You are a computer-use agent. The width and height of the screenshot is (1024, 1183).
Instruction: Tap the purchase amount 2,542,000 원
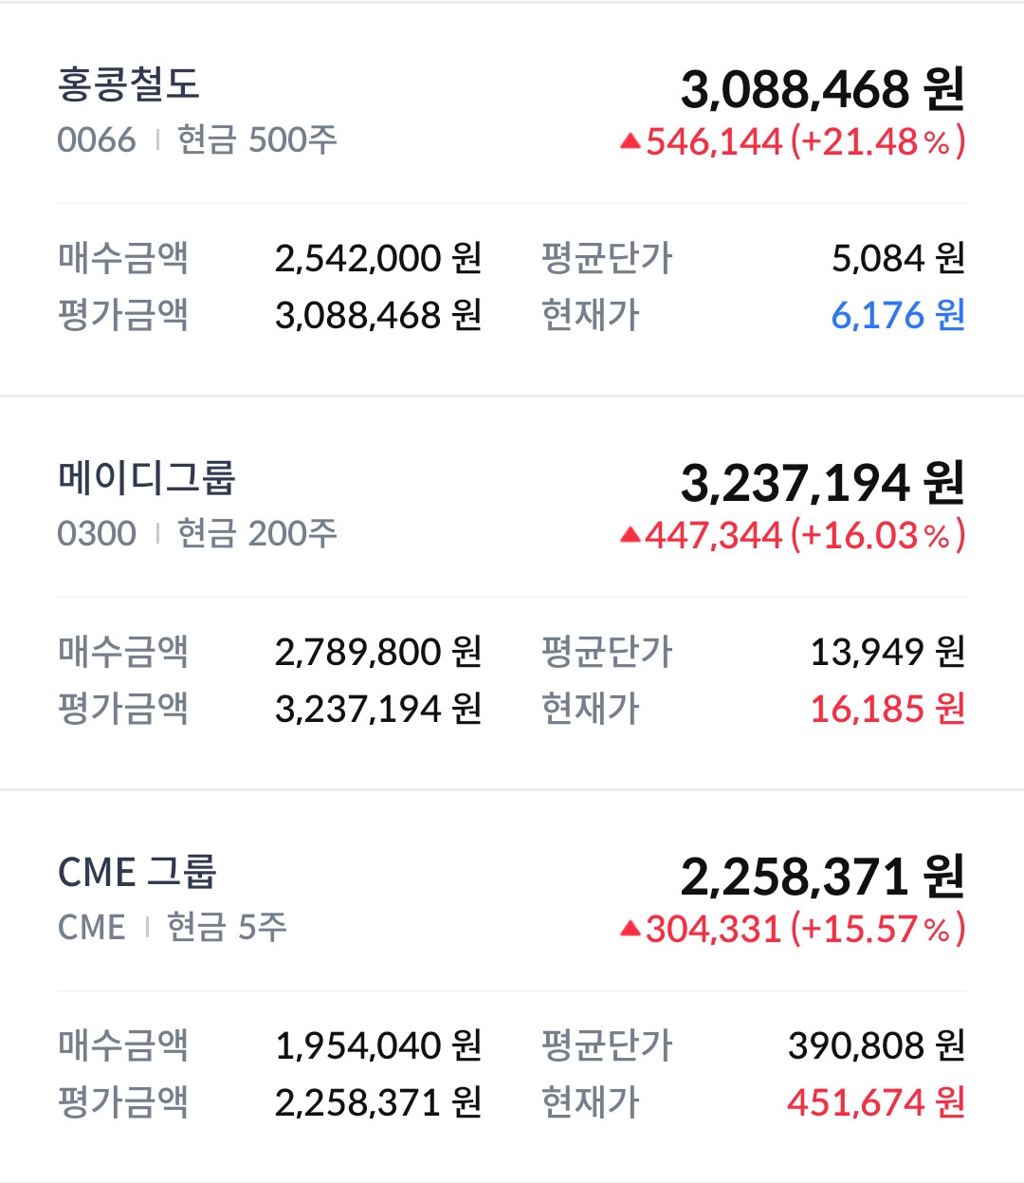(x=378, y=258)
